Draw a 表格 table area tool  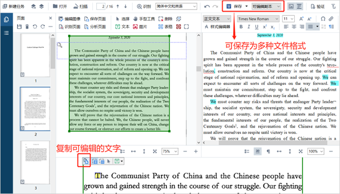165,27
